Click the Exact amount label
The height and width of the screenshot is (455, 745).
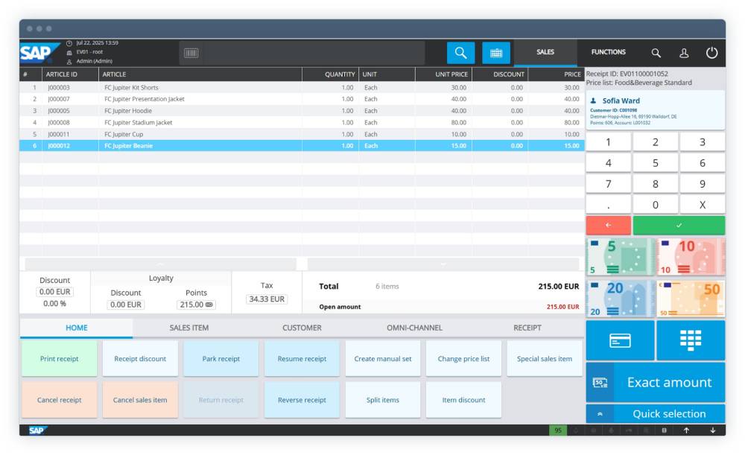(669, 382)
